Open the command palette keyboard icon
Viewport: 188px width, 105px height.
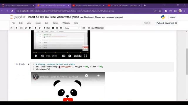click(x=84, y=28)
